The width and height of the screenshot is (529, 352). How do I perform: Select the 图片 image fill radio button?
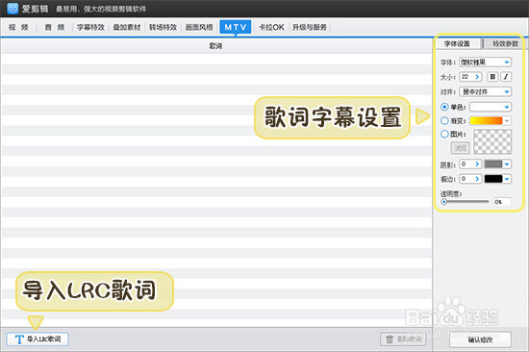coord(444,134)
